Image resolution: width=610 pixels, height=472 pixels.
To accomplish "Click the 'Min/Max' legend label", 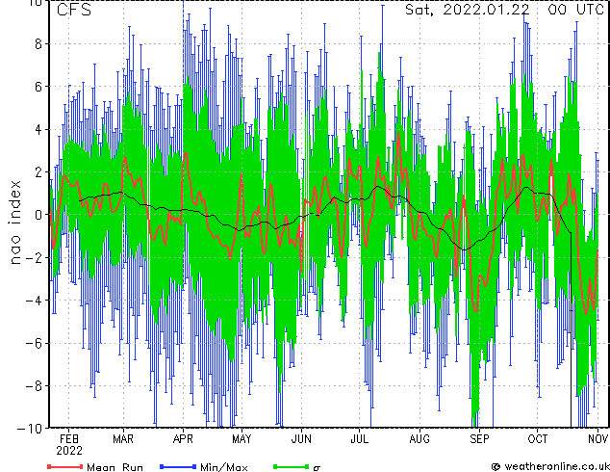I will [x=224, y=467].
